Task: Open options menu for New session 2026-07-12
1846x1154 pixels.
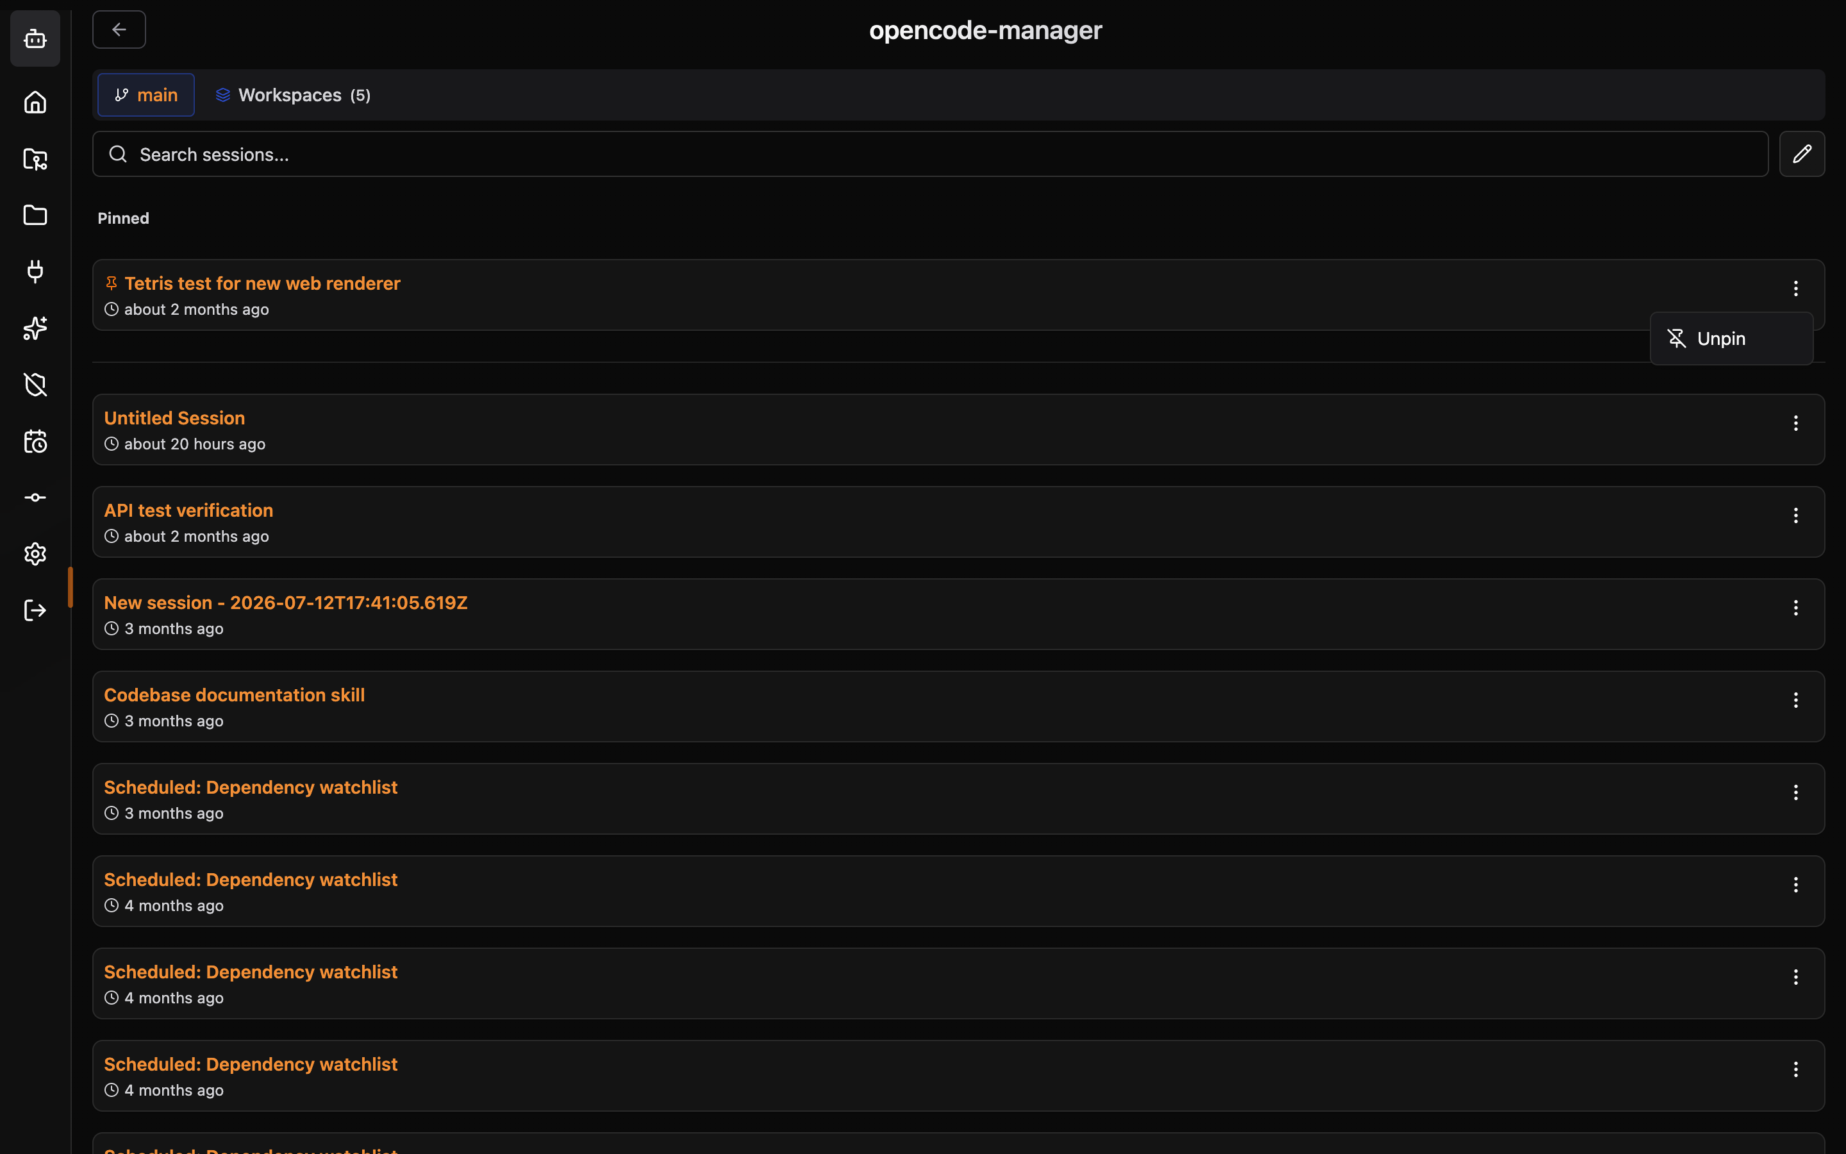Action: pos(1795,608)
